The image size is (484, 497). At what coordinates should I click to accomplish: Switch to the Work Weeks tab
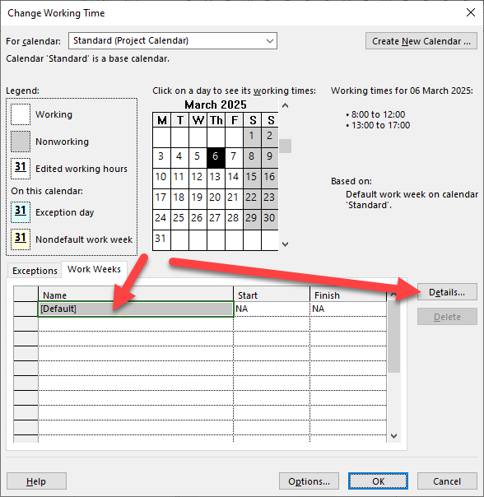click(x=94, y=269)
